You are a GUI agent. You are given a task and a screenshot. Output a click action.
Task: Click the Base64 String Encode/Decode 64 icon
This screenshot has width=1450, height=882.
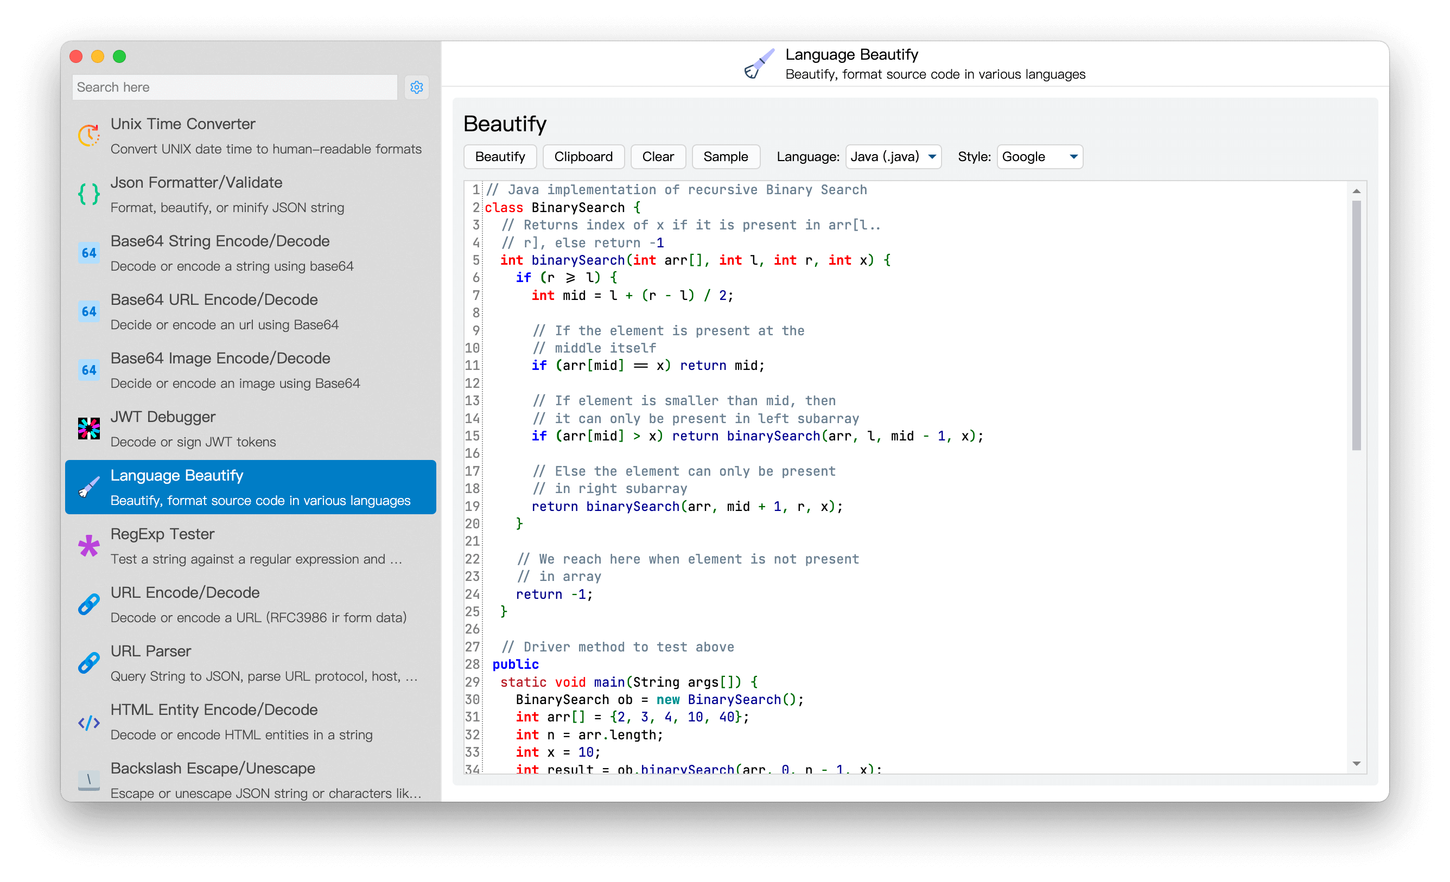(x=89, y=253)
